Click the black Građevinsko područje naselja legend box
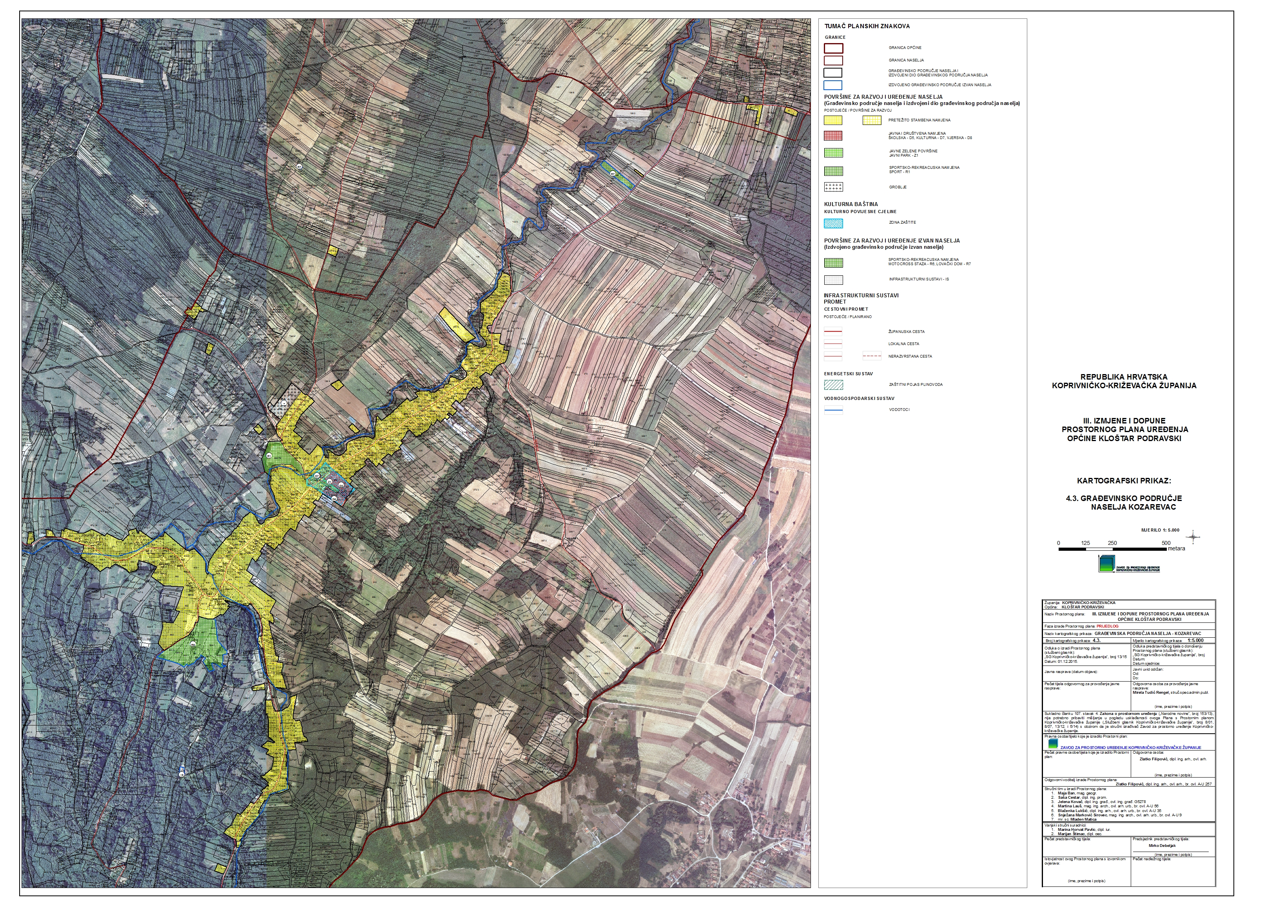This screenshot has height=908, width=1284. pyautogui.click(x=833, y=73)
